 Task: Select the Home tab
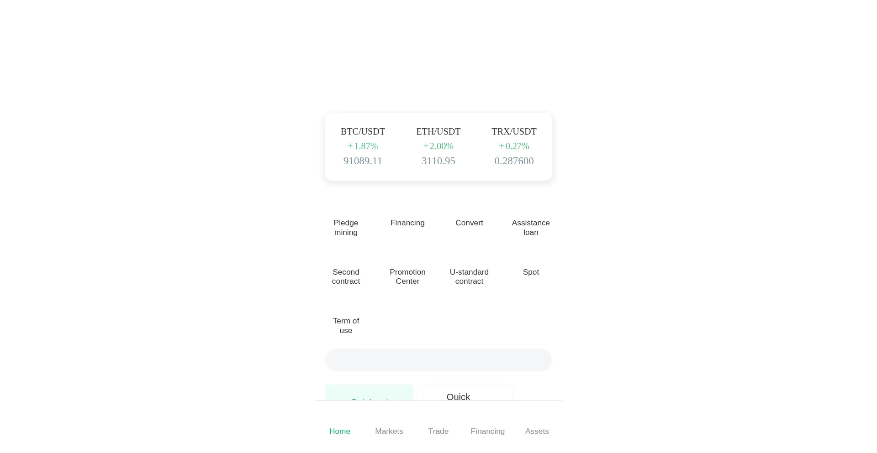(339, 432)
